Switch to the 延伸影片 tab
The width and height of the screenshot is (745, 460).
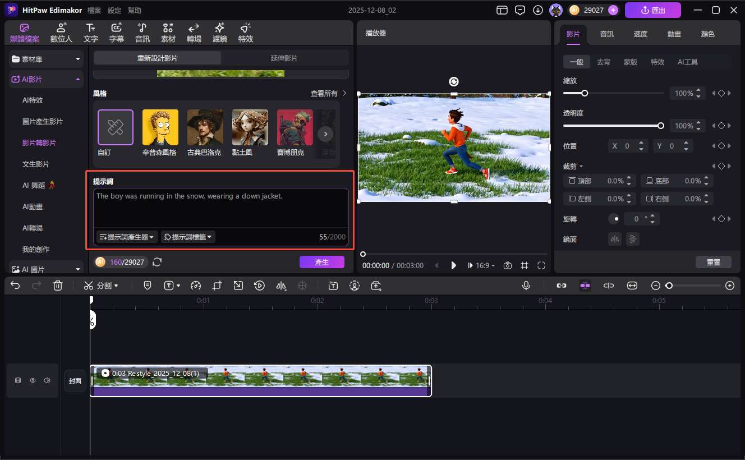(x=284, y=58)
